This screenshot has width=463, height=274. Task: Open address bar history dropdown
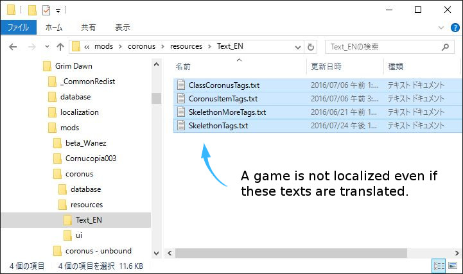click(297, 47)
